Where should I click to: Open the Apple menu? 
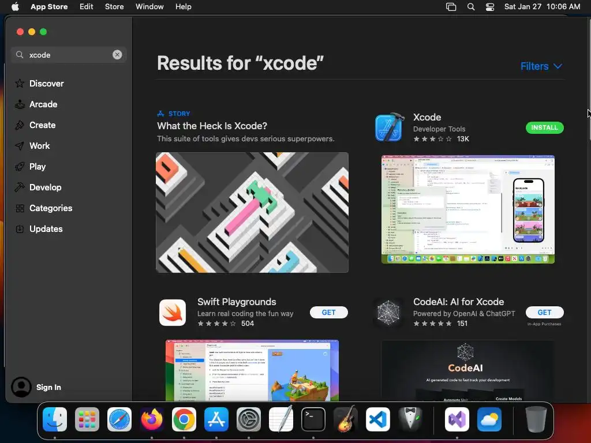tap(15, 6)
